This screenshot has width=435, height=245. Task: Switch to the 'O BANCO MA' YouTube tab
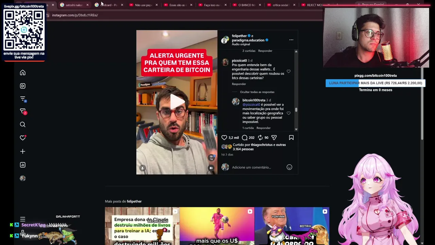(247, 5)
